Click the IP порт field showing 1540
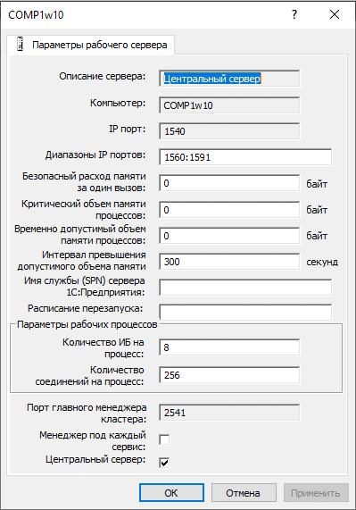 tap(229, 131)
